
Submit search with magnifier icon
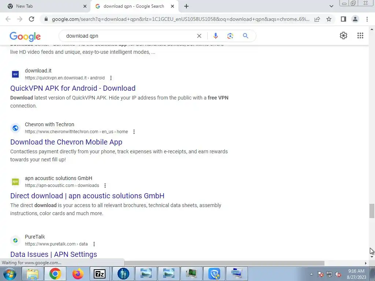[x=245, y=36]
